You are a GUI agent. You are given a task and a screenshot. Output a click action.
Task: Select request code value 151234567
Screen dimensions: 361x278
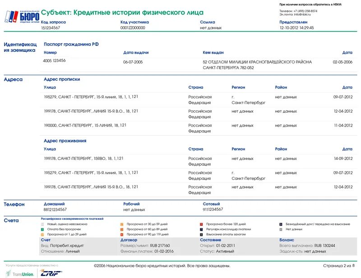pyautogui.click(x=51, y=28)
